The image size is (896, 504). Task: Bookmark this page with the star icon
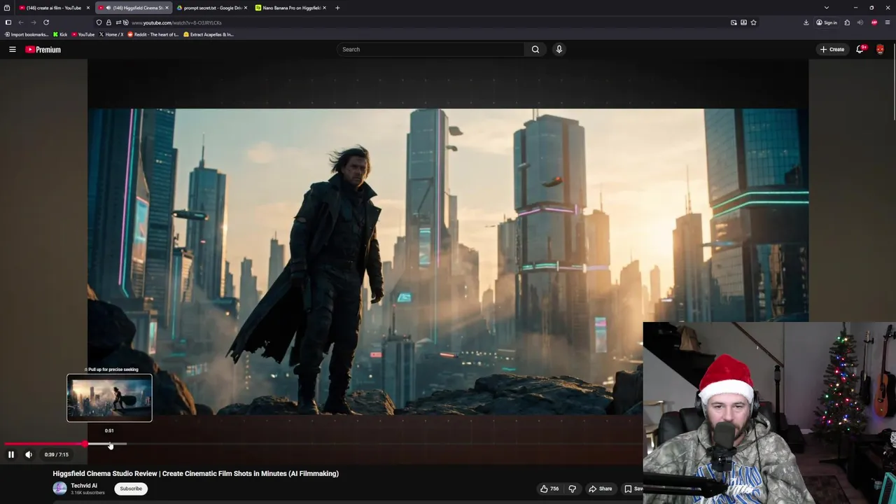[753, 22]
